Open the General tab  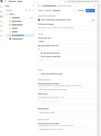pyautogui.click(x=41, y=11)
